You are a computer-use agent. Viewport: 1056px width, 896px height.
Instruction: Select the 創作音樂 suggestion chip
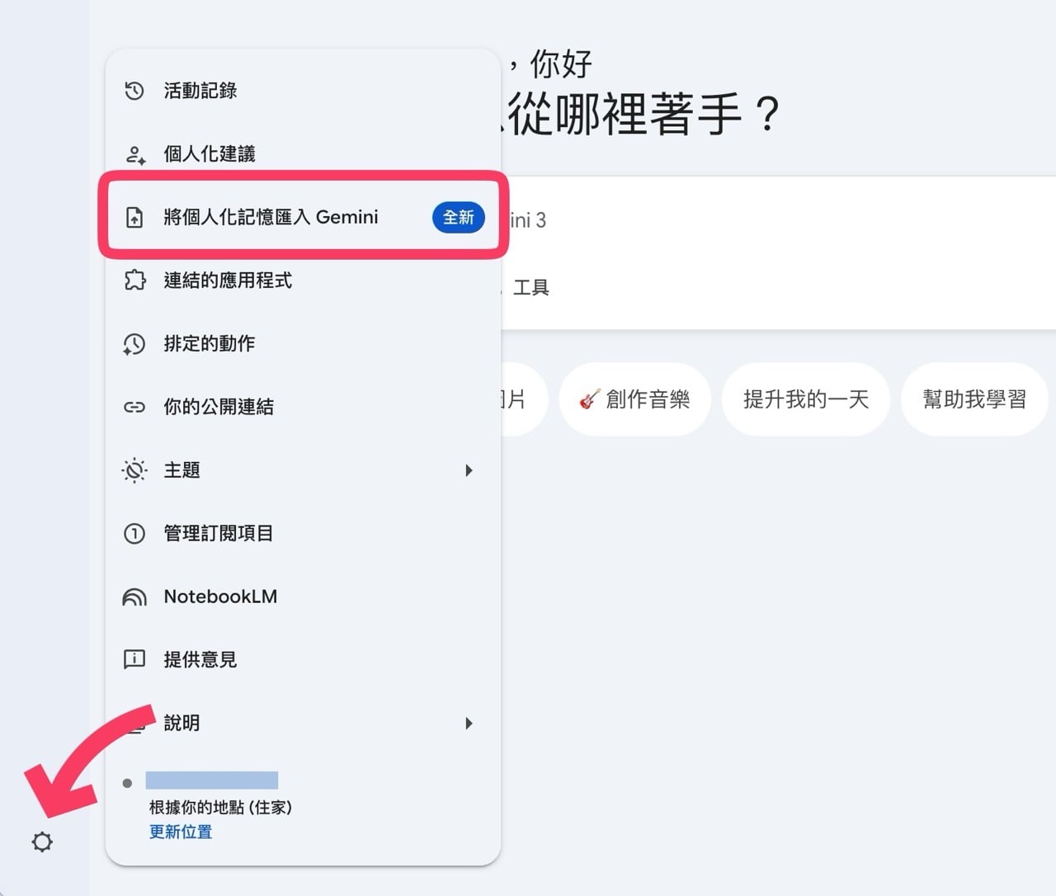[635, 398]
